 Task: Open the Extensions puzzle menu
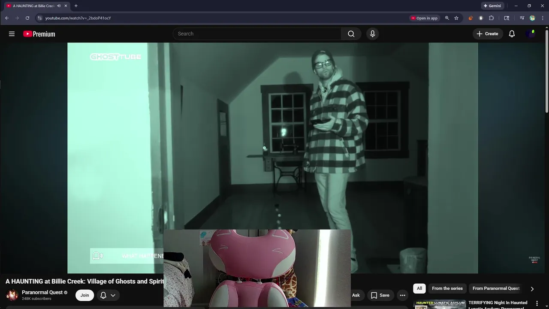492,18
